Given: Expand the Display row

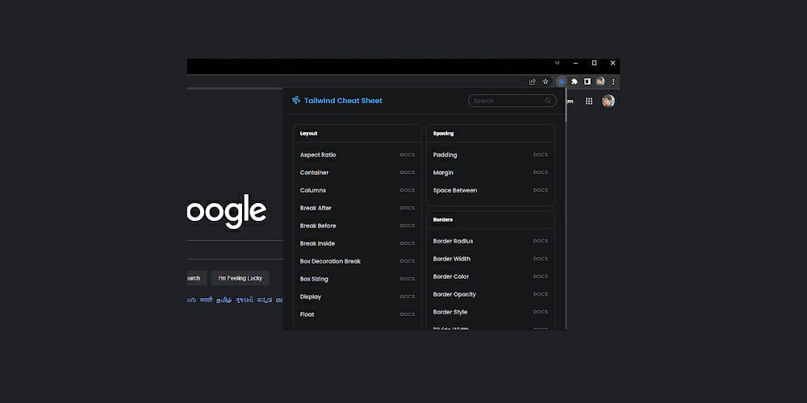Looking at the screenshot, I should [x=358, y=297].
